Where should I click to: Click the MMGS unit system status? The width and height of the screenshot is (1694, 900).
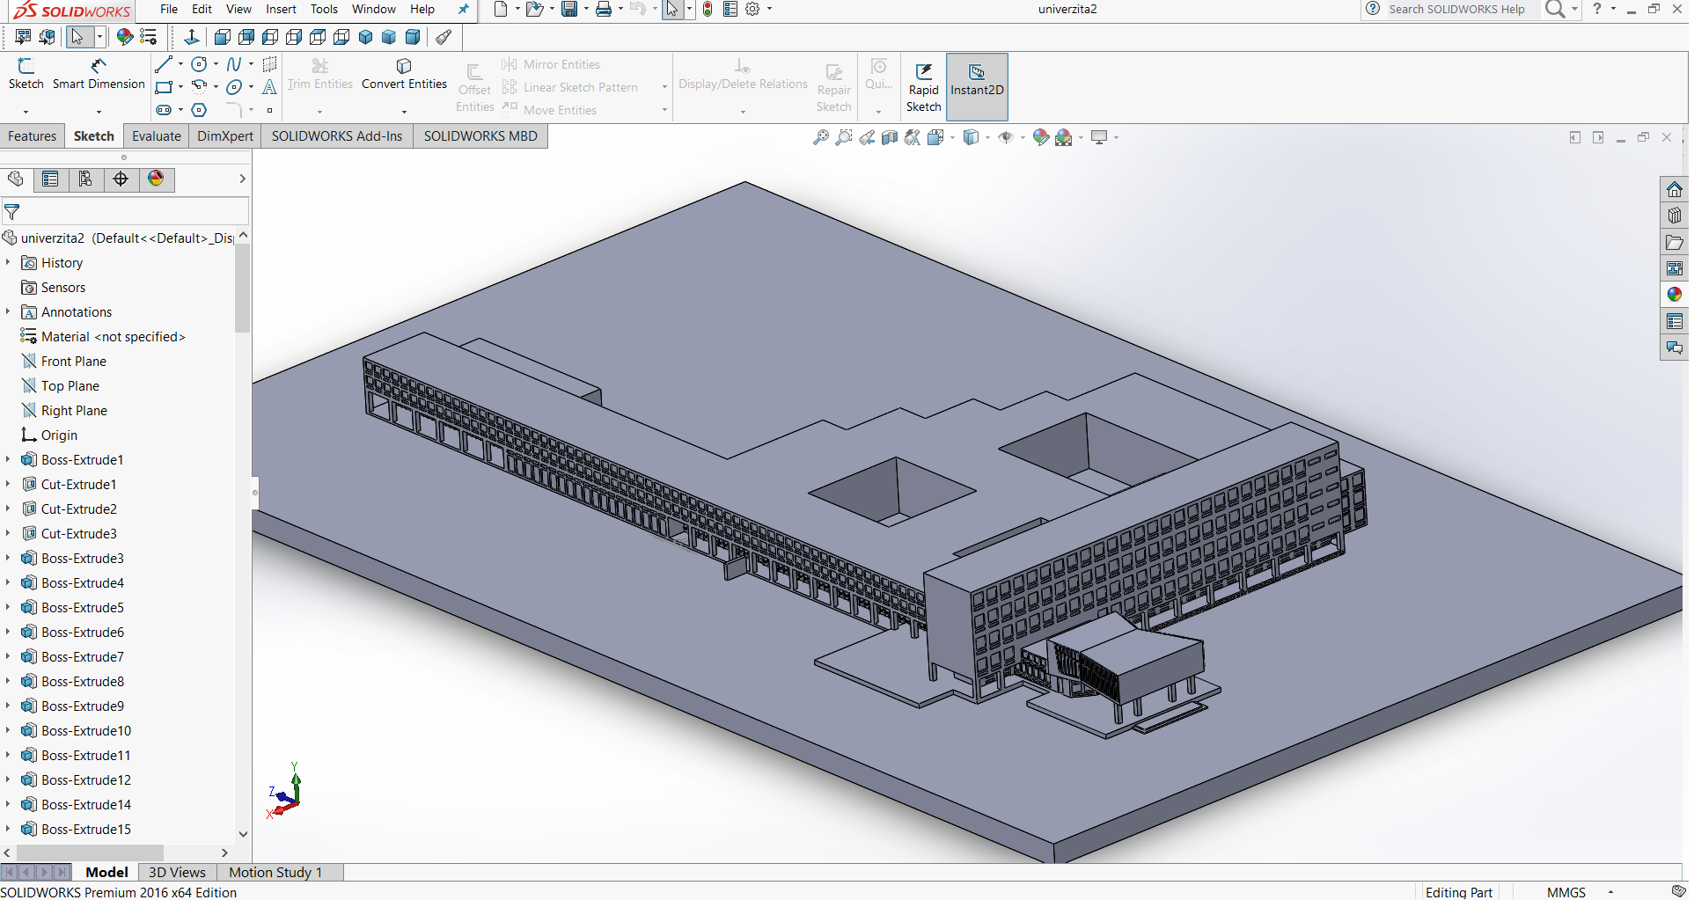(1566, 891)
